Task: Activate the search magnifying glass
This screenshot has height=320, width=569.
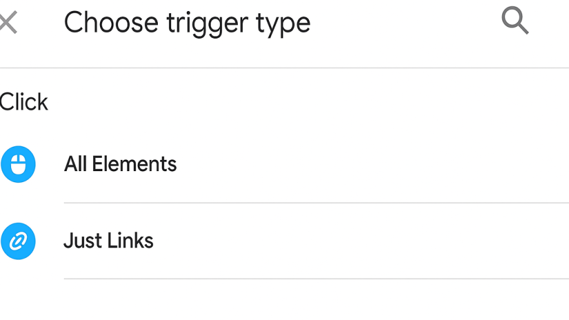Action: (x=514, y=21)
